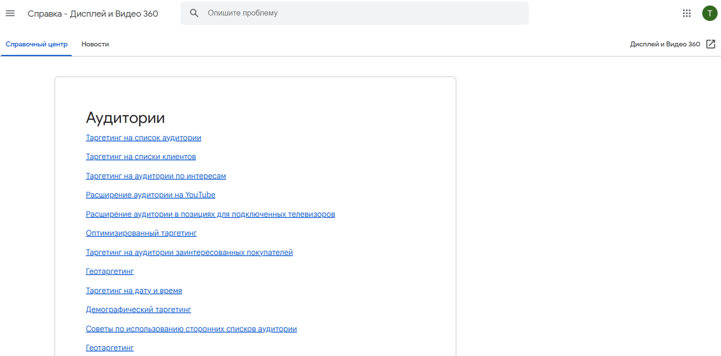The width and height of the screenshot is (721, 356).
Task: Open Таргетинг на списки клиентов article
Action: (141, 157)
